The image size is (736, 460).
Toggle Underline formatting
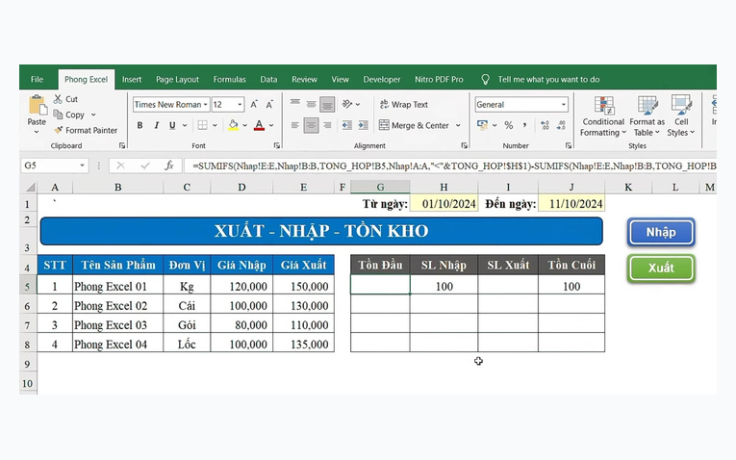(172, 125)
